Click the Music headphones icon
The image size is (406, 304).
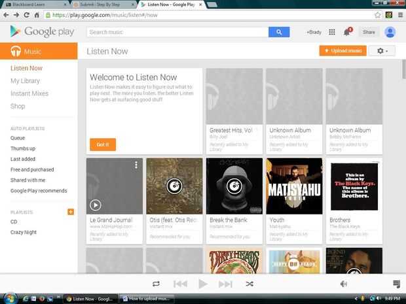click(16, 51)
